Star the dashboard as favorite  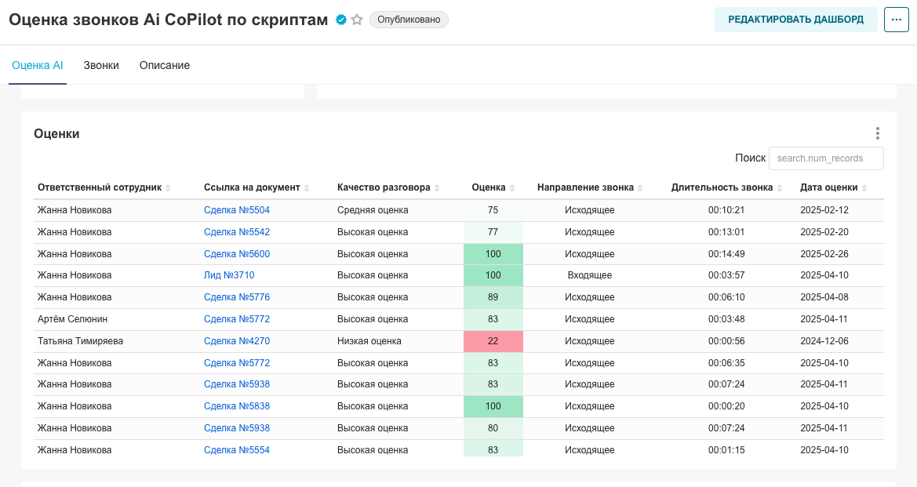coord(357,20)
